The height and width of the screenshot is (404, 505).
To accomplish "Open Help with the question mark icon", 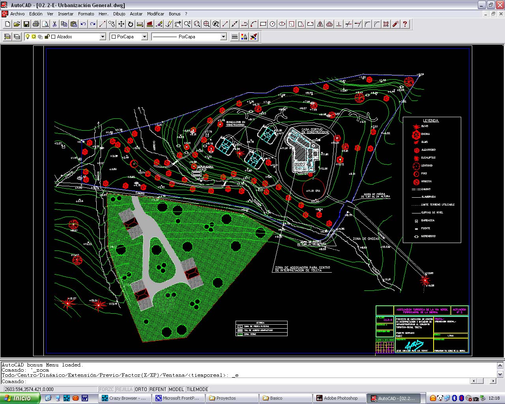I will (405, 24).
